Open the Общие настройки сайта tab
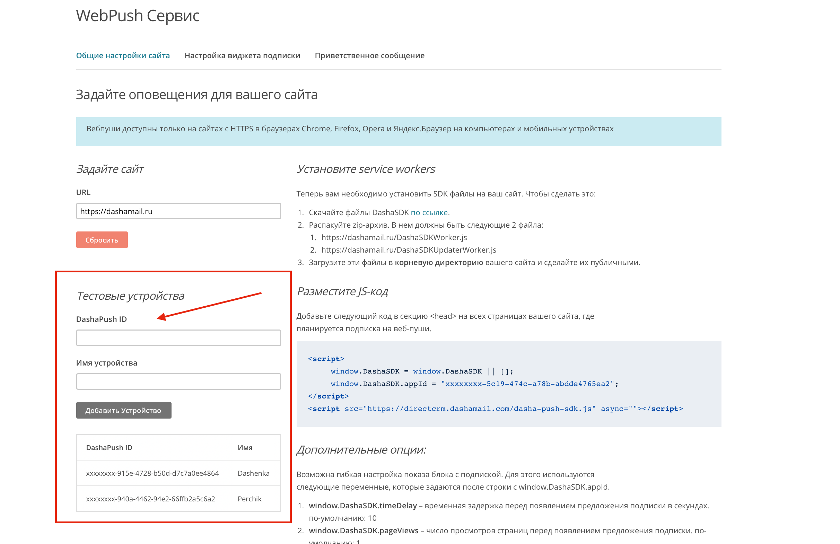Viewport: 840px width, 544px height. [x=123, y=55]
